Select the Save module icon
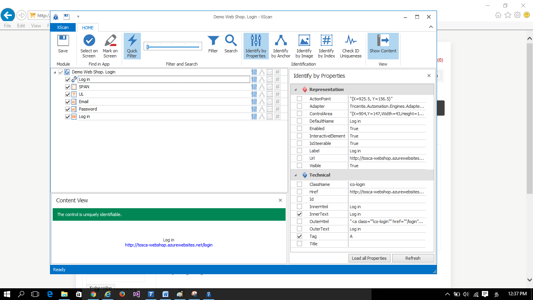 click(x=63, y=45)
